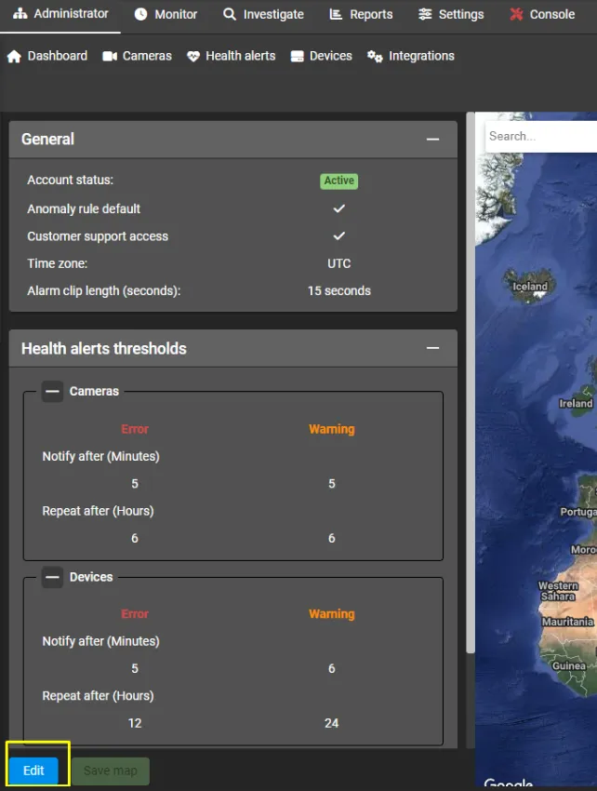The height and width of the screenshot is (791, 597).
Task: Open the Console tab
Action: coord(542,14)
